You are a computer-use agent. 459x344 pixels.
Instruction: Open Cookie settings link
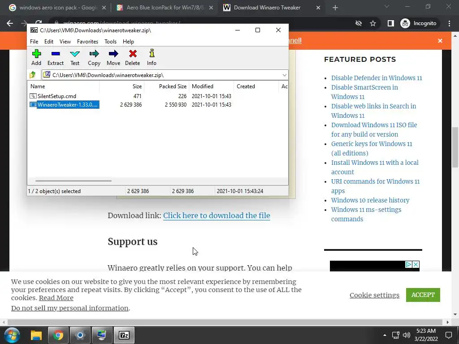[x=374, y=295]
